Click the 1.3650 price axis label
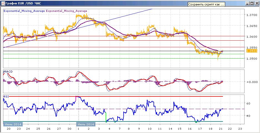Viewport: 260px width, 133px height. (251, 26)
